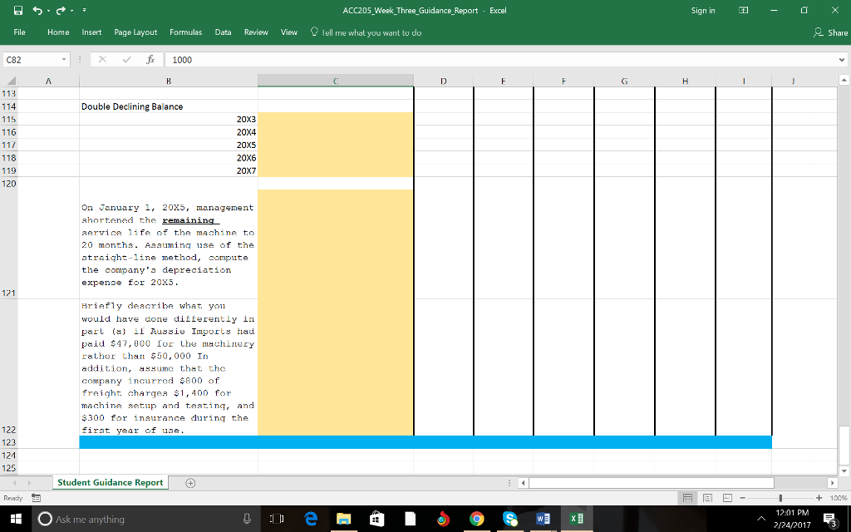This screenshot has height=532, width=851.
Task: Expand the Name Box dropdown
Action: (x=64, y=60)
